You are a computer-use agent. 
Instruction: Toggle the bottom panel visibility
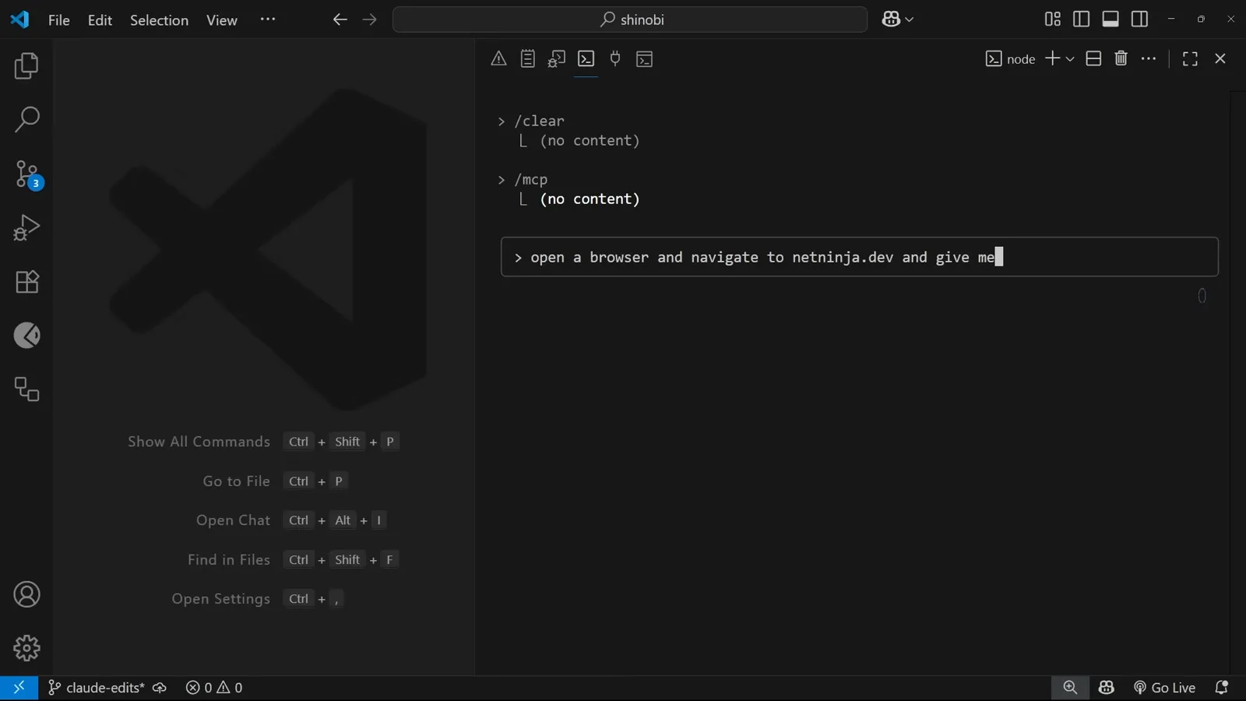click(x=1110, y=19)
